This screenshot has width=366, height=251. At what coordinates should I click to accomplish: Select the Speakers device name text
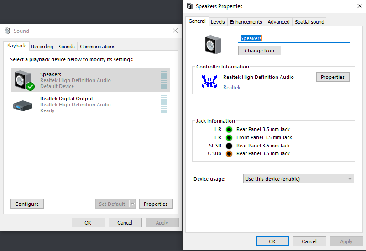click(x=51, y=74)
